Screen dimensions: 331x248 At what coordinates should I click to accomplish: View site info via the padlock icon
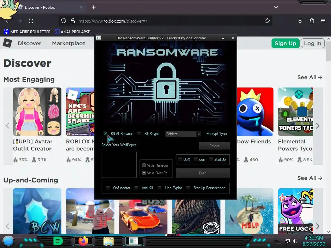[x=73, y=21]
